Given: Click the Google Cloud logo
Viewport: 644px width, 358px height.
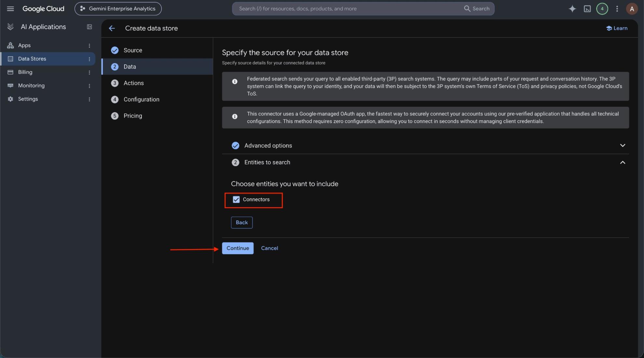Looking at the screenshot, I should point(43,9).
